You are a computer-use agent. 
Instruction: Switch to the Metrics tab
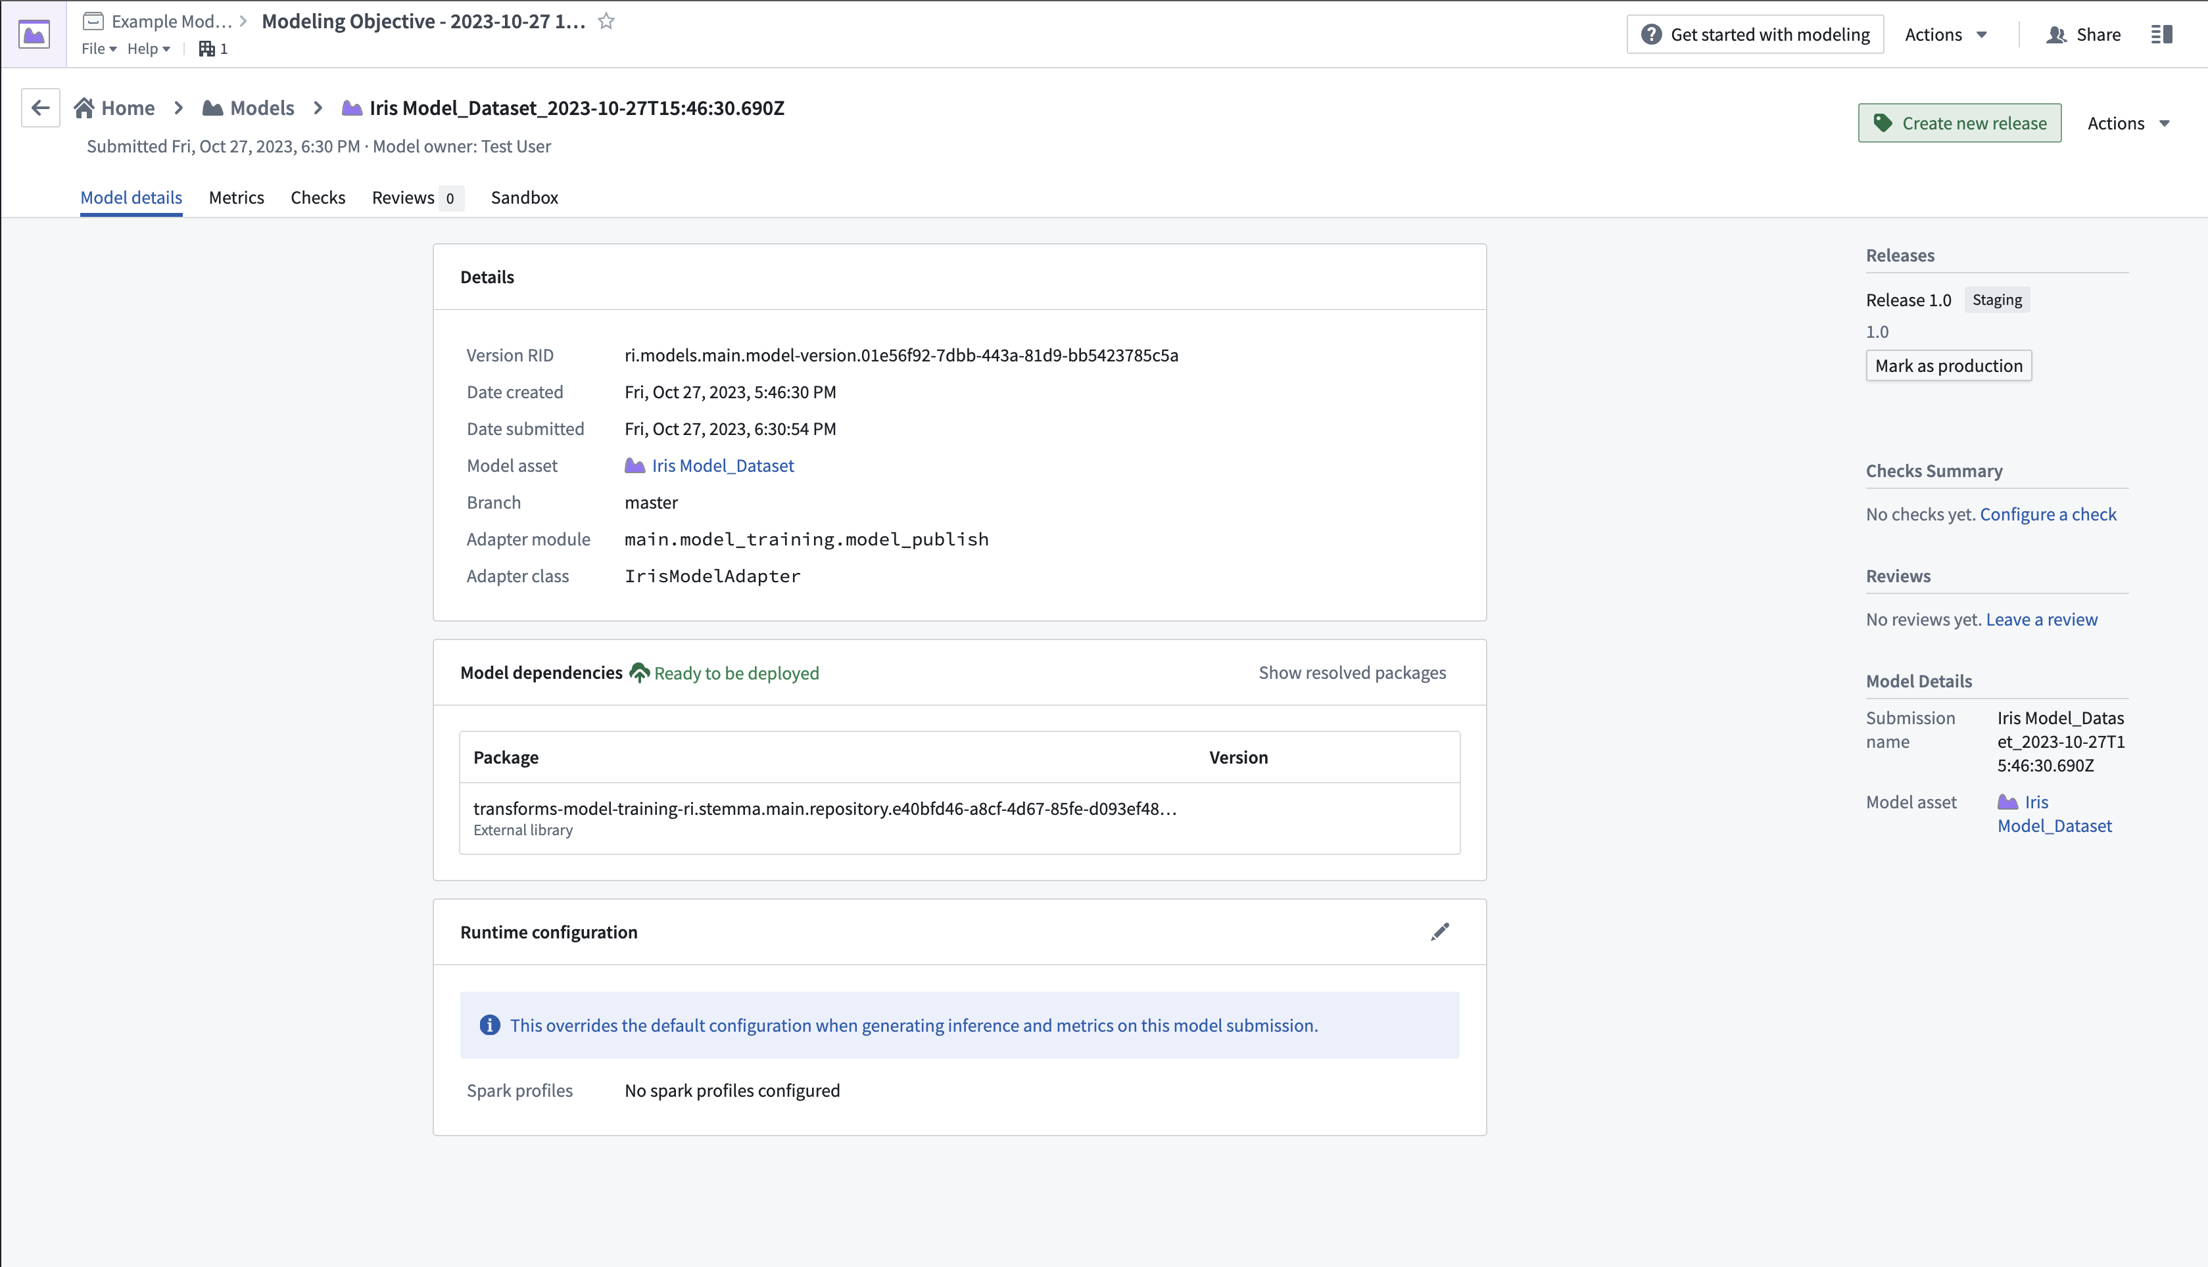click(x=236, y=198)
